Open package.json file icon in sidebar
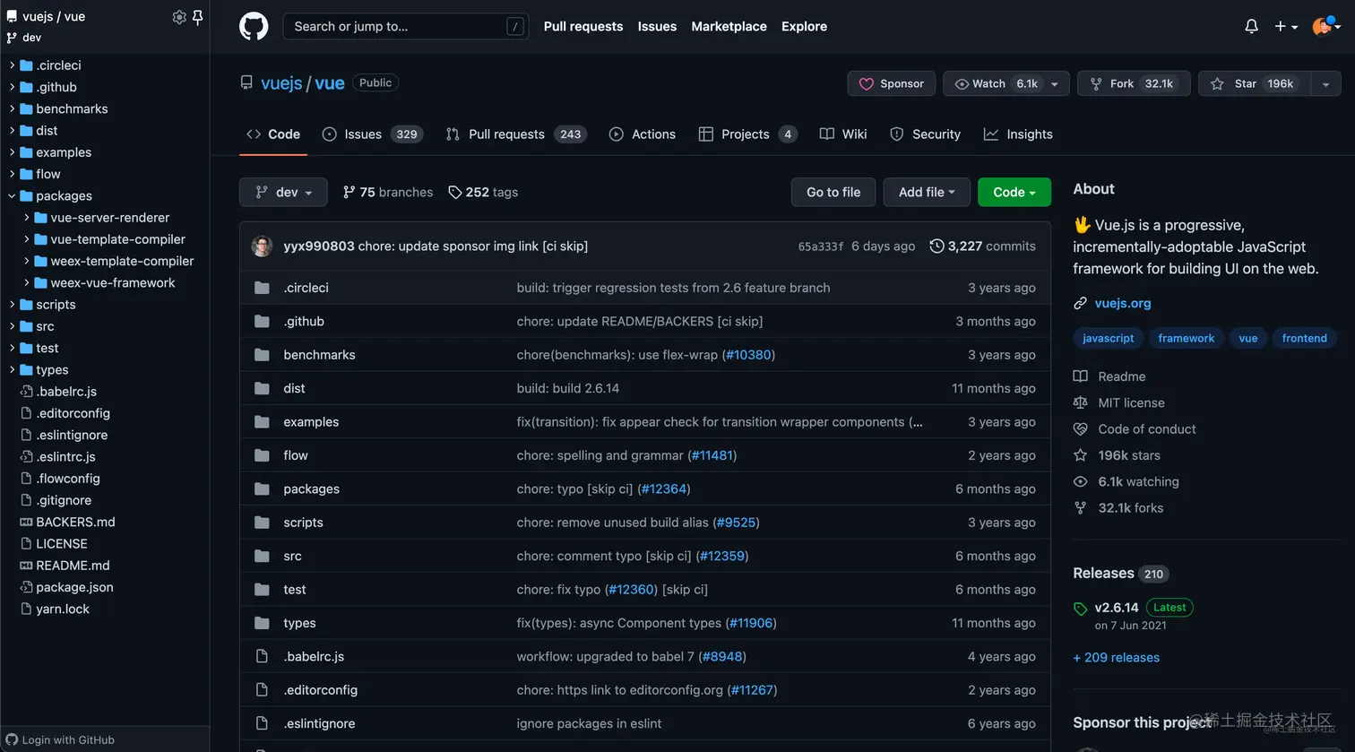Screen dimensions: 1355x752 [x=26, y=587]
